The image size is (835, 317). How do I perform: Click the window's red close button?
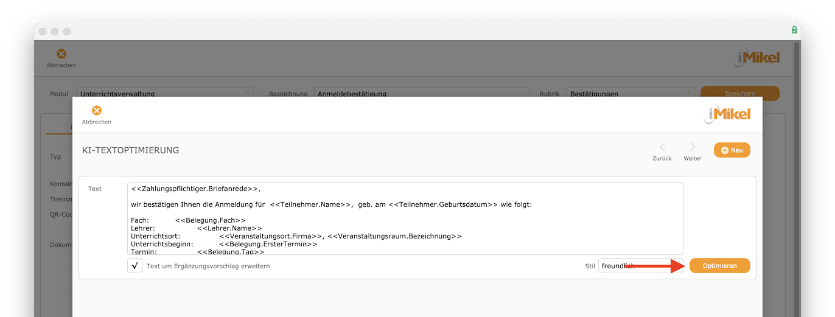click(x=43, y=31)
